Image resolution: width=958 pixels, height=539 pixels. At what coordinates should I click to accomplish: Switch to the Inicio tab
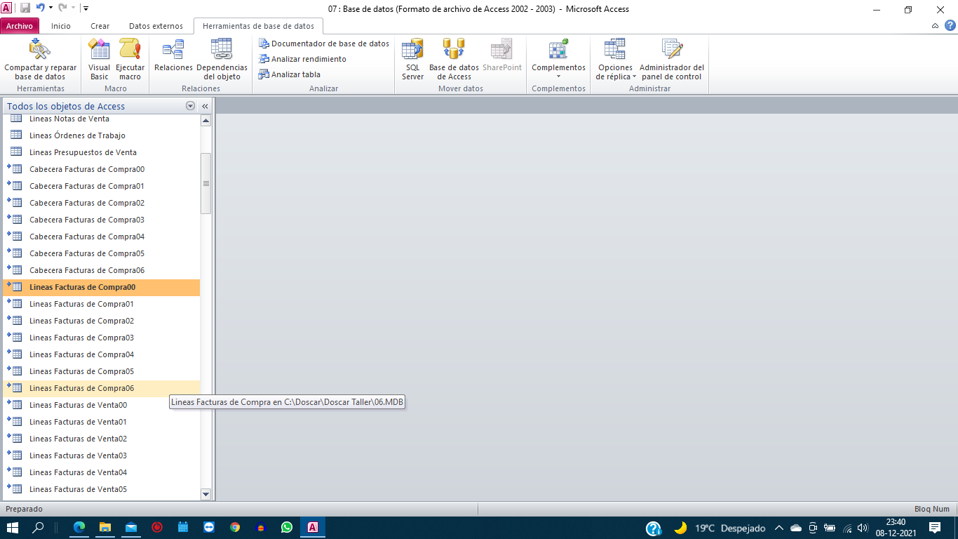click(x=61, y=26)
